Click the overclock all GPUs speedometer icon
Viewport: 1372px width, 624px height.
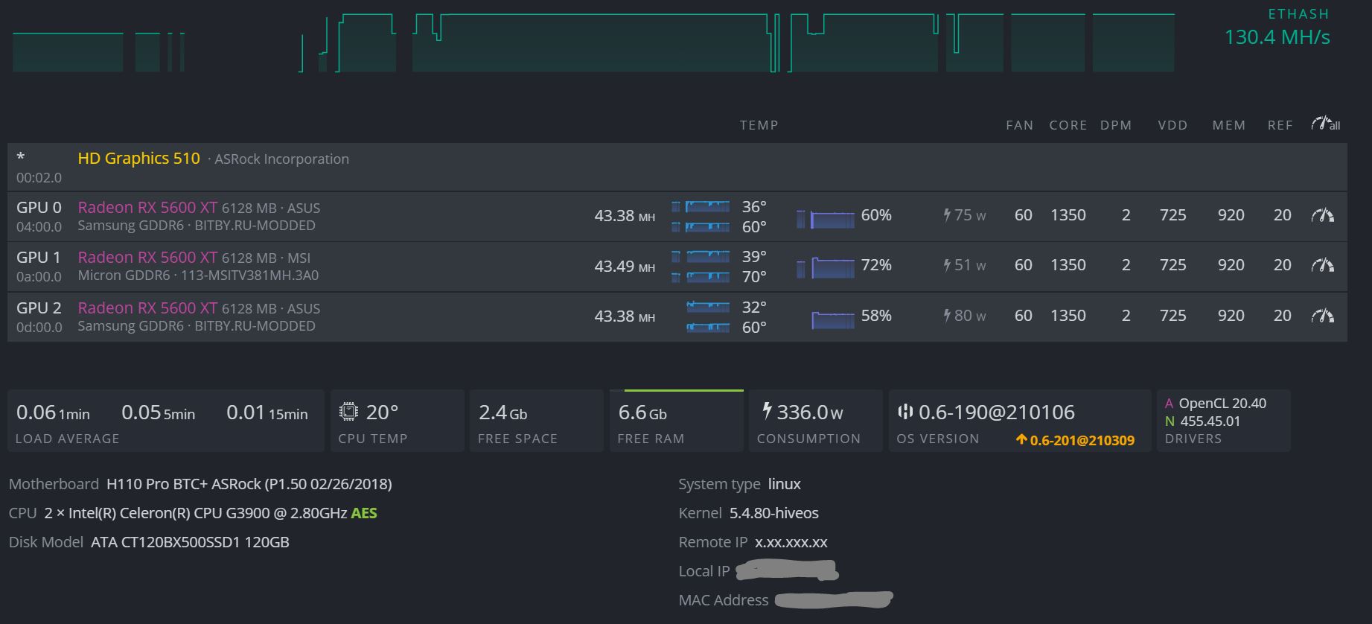click(1325, 124)
